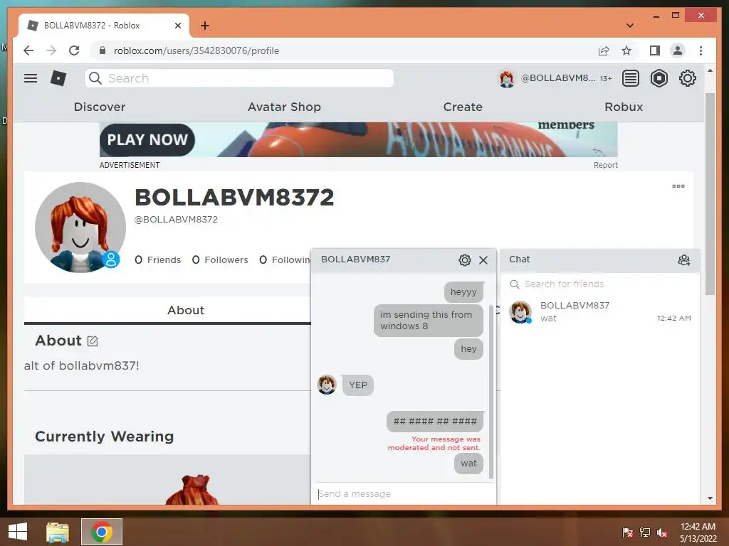Open the Windows Start button
This screenshot has height=546, width=729.
[18, 532]
